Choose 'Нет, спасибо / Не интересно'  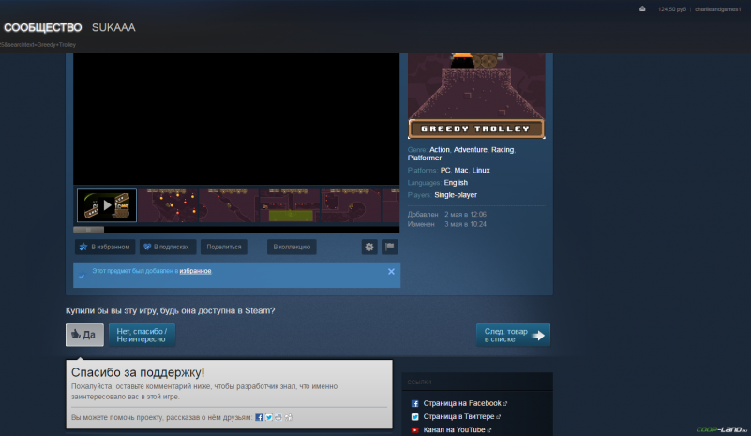coord(142,335)
